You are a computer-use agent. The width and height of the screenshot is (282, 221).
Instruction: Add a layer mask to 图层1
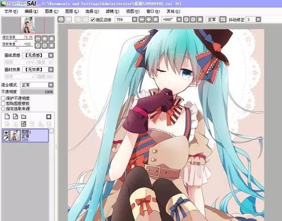(x=49, y=117)
